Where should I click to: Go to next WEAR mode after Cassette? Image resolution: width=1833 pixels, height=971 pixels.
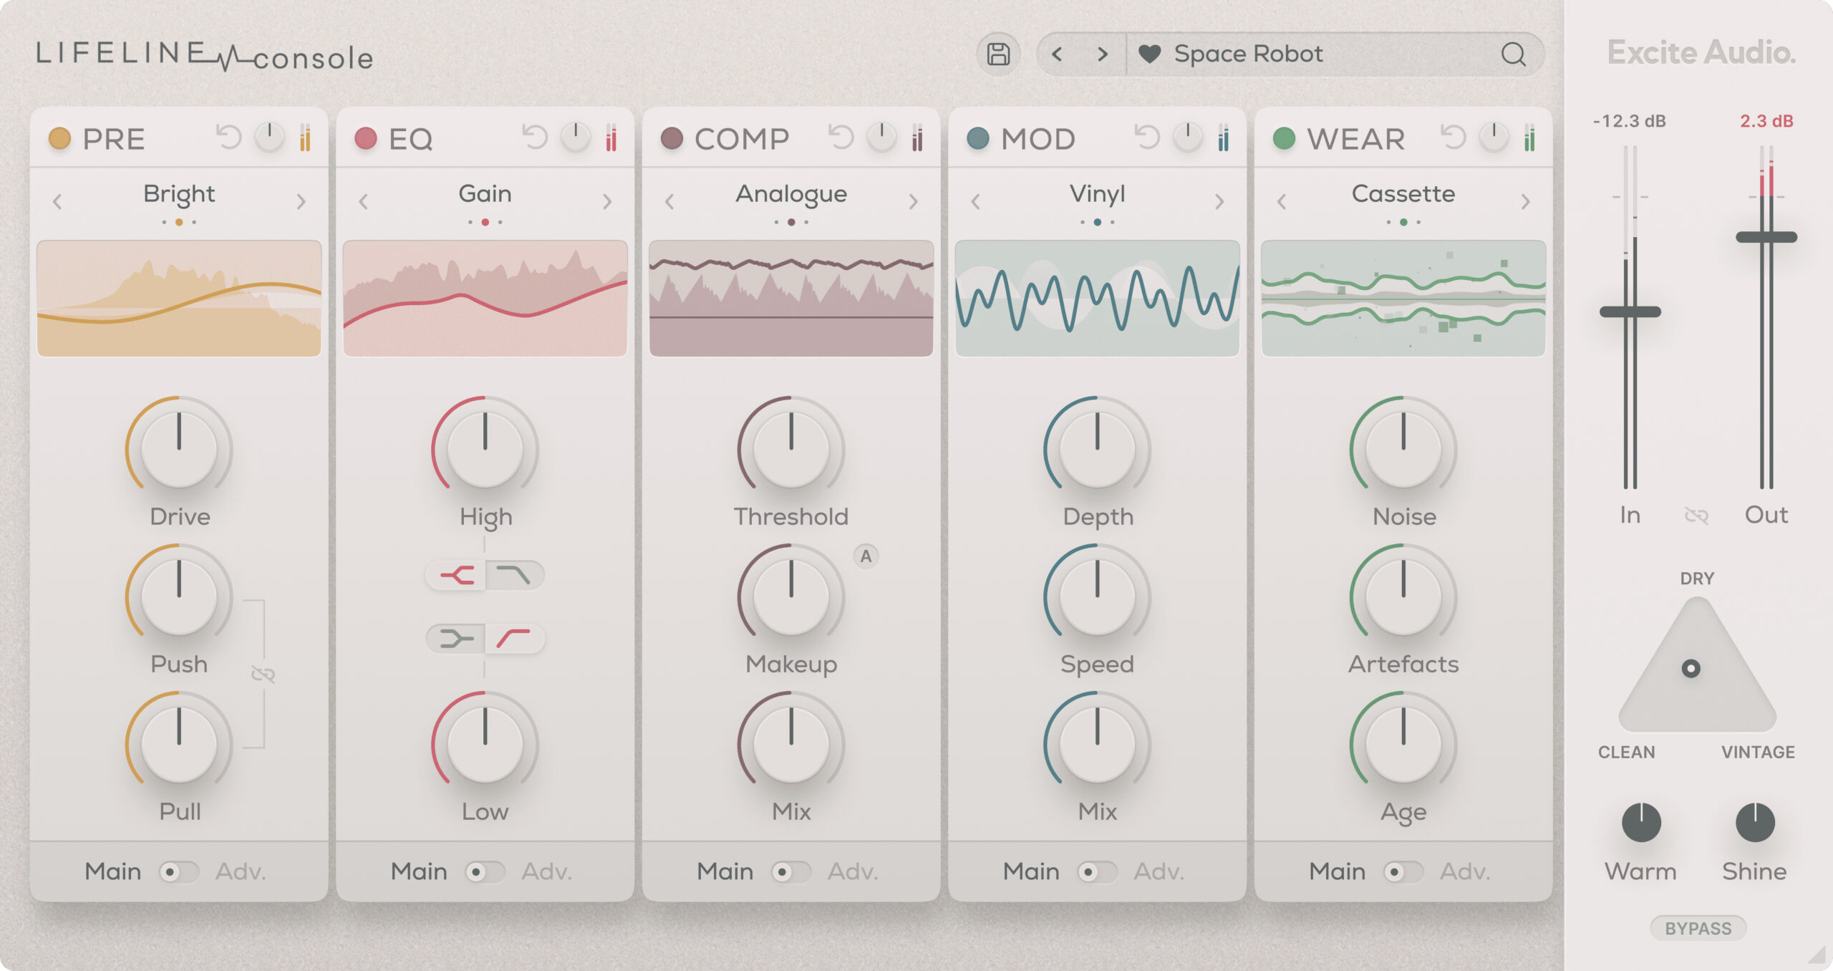coord(1525,202)
